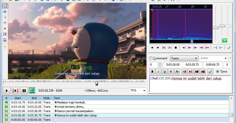Open font name chooser (fn)
Viewport: 236px width, 123px height.
pyautogui.click(x=177, y=72)
